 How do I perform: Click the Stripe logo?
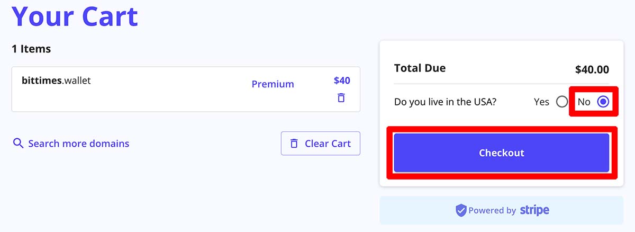534,210
